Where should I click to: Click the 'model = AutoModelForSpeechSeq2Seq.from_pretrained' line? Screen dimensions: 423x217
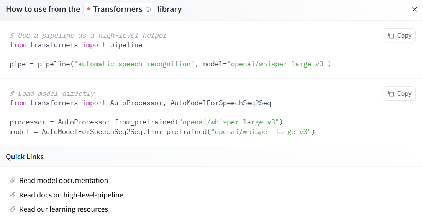tap(162, 132)
